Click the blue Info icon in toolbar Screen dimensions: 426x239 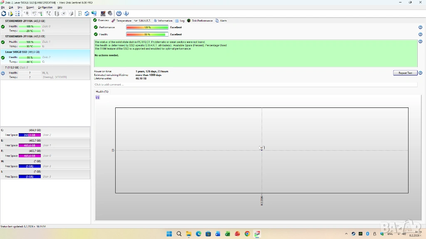pos(126,14)
